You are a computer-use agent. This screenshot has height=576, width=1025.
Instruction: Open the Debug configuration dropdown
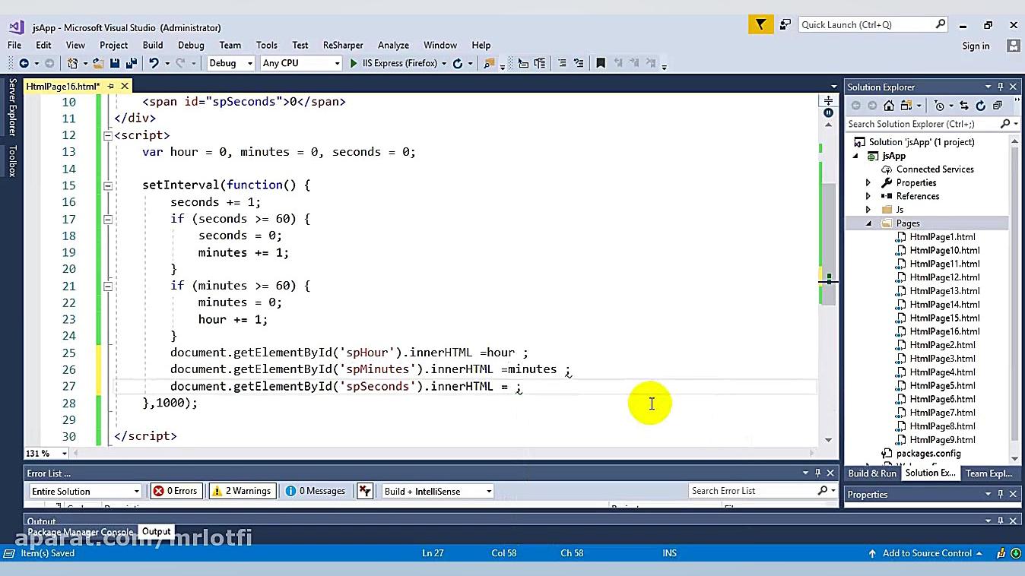click(x=230, y=64)
